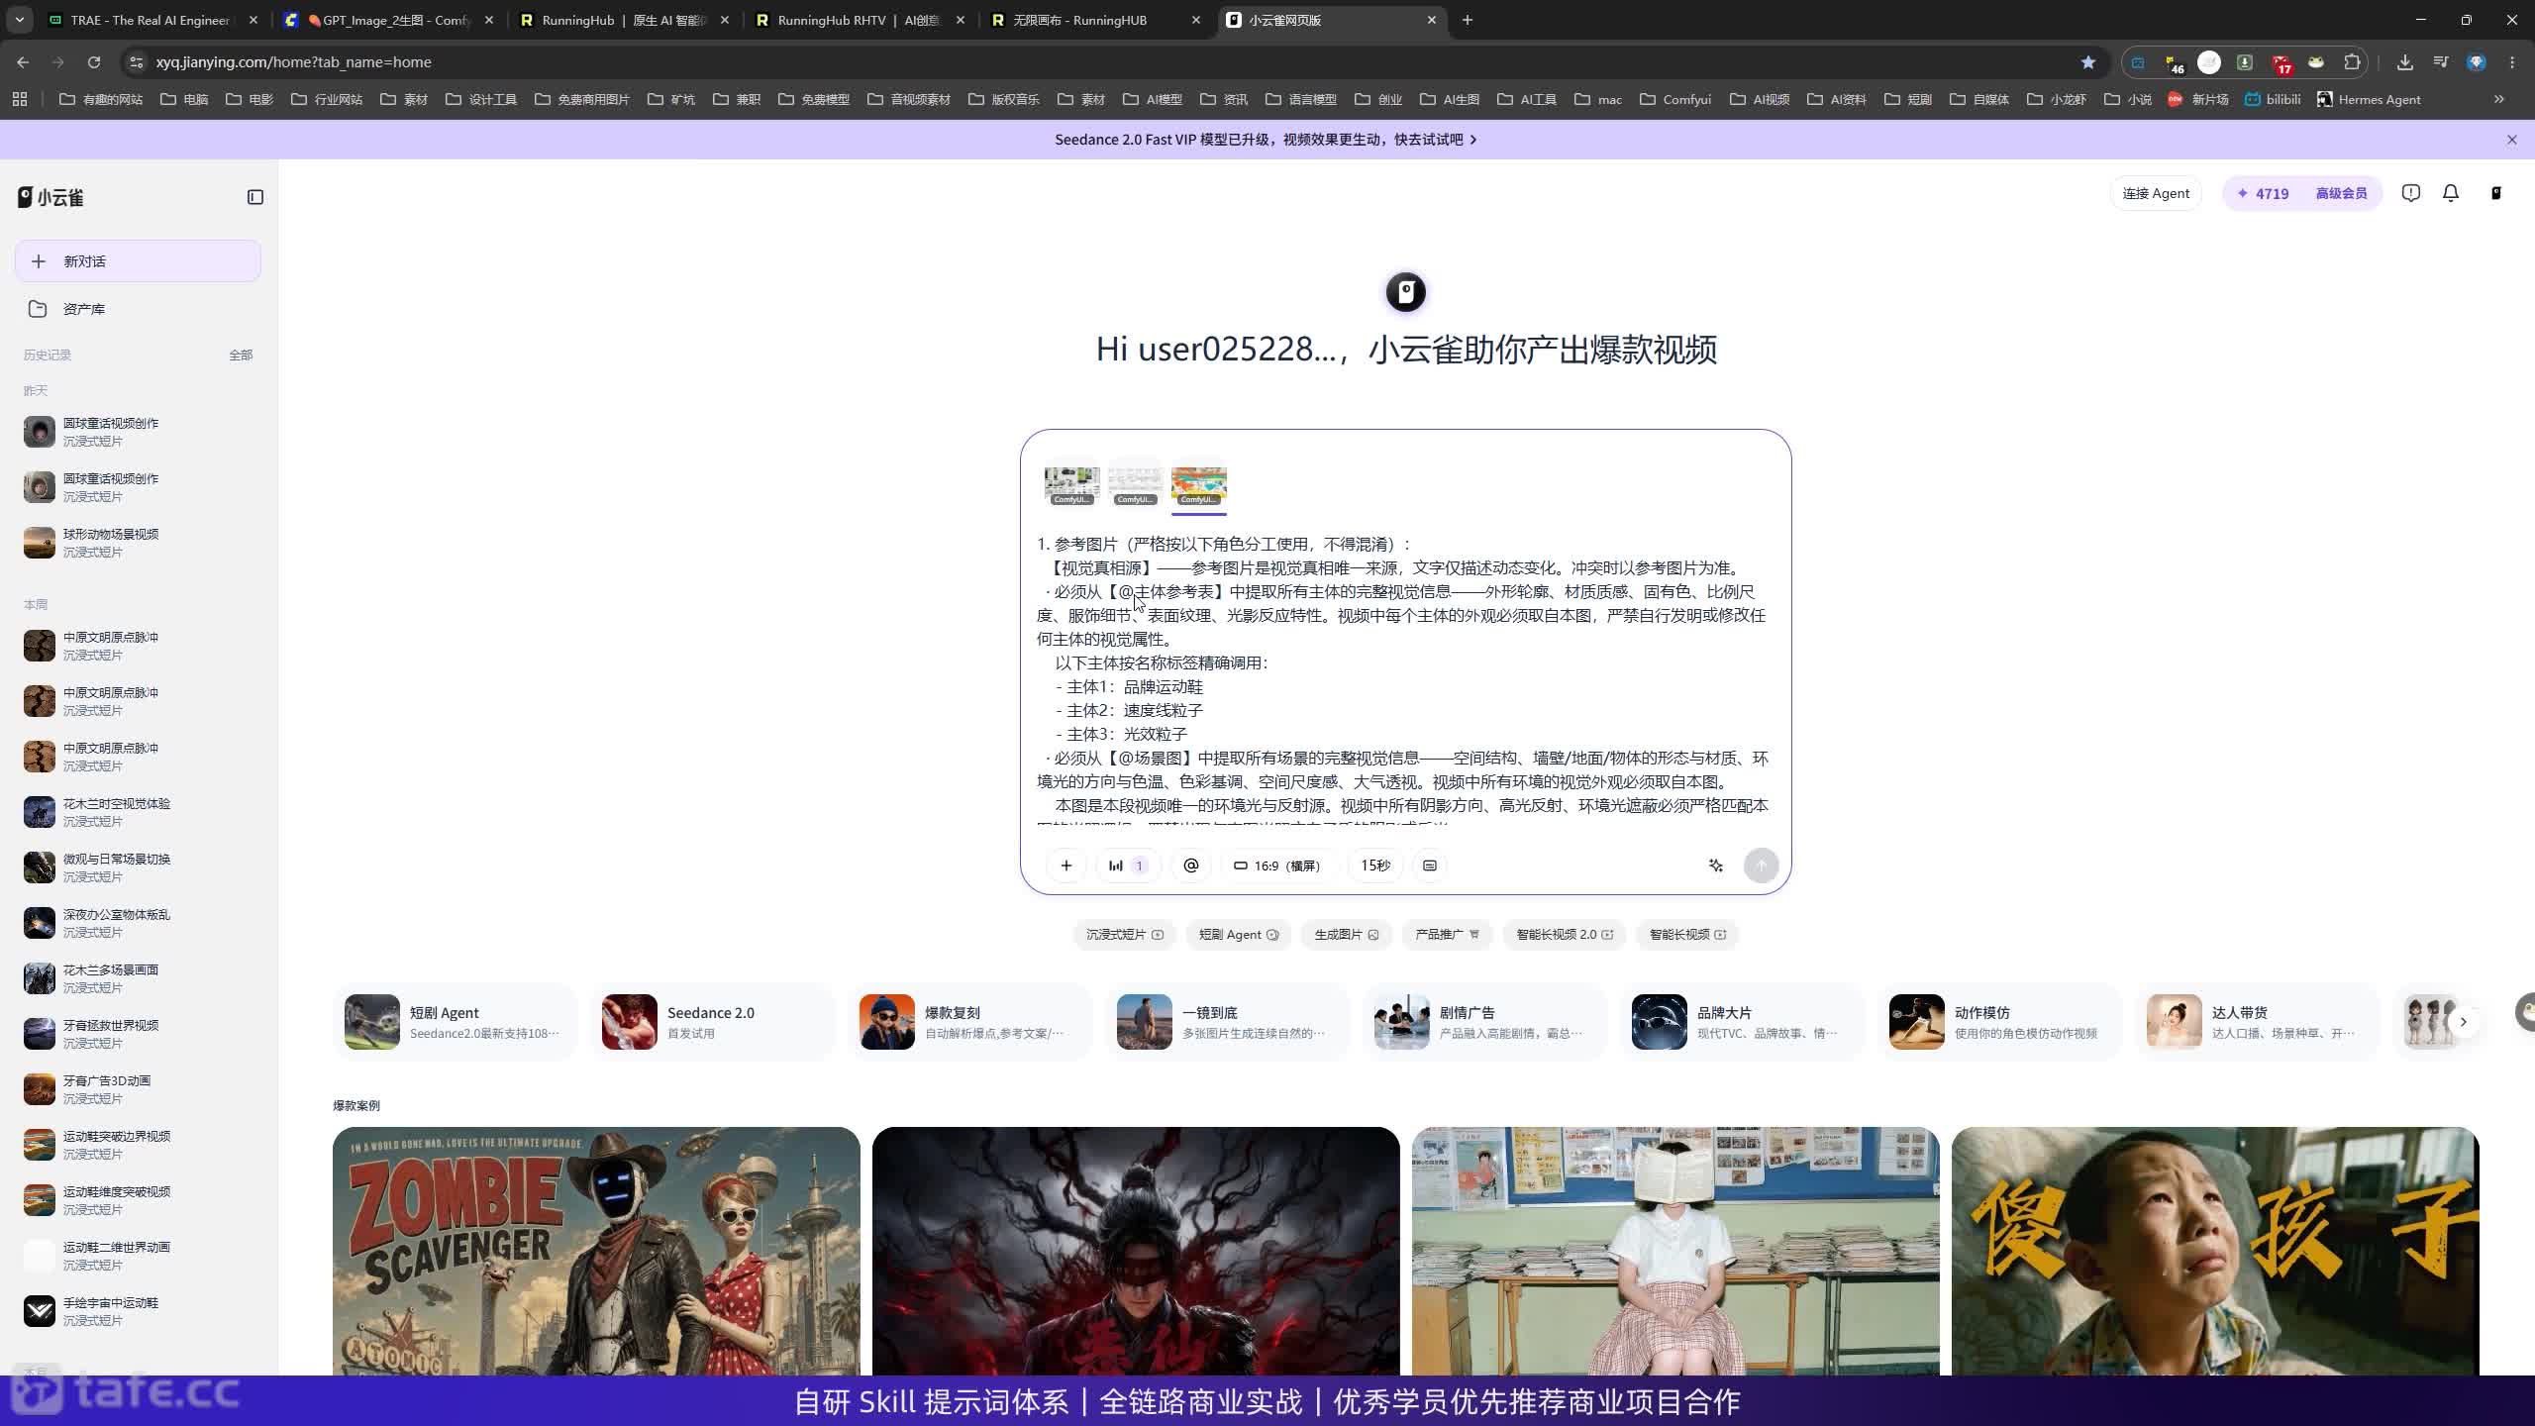Add attachment with plus button

1065,866
